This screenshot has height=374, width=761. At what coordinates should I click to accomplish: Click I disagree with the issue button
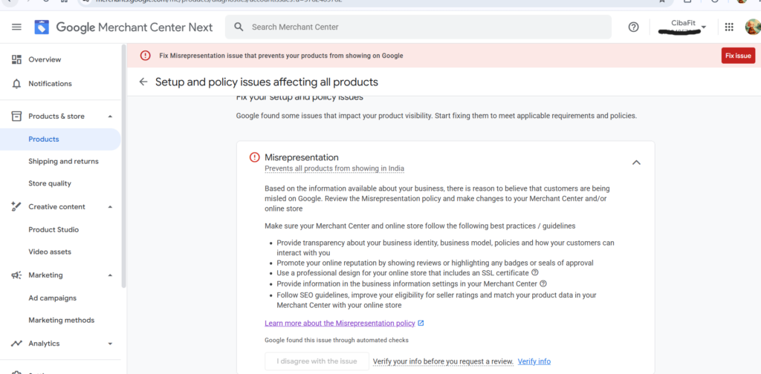317,361
